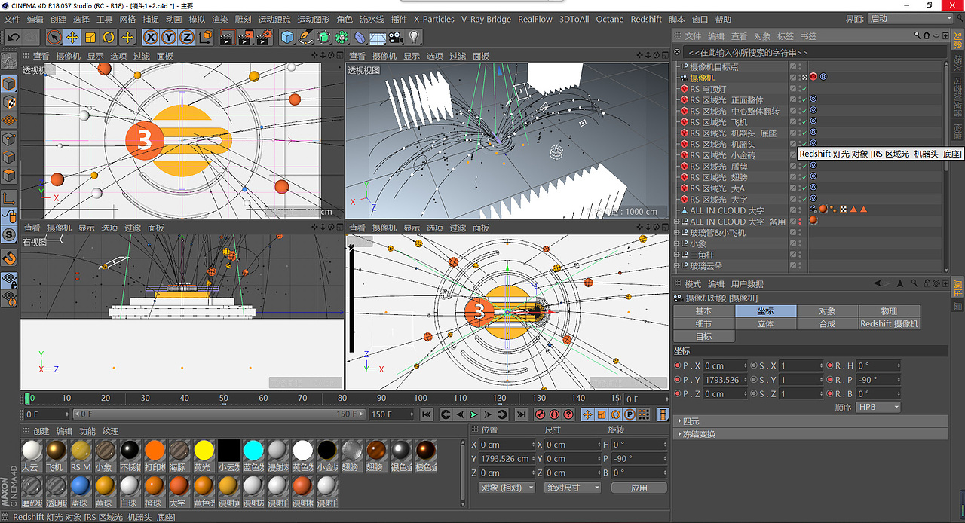Add a Camera object from toolbar
The height and width of the screenshot is (523, 965).
(x=396, y=37)
